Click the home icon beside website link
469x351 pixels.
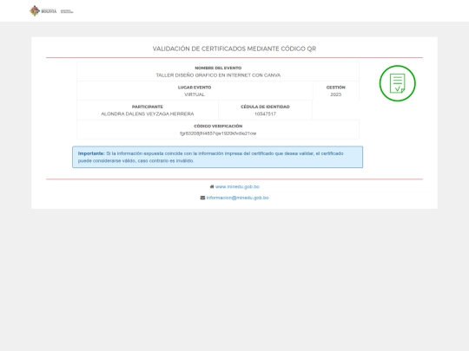coord(212,186)
